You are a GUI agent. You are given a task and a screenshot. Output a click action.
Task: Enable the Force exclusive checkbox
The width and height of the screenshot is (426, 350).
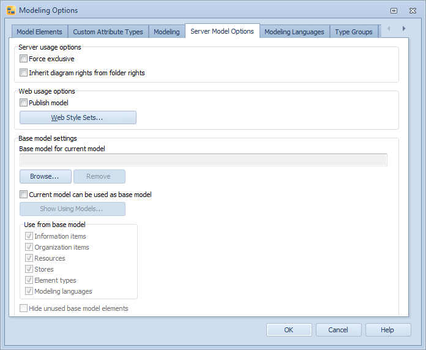(23, 59)
